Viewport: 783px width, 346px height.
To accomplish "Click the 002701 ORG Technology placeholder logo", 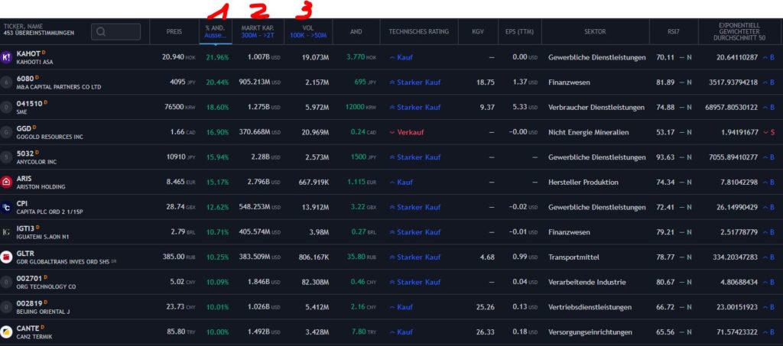I will tap(6, 282).
